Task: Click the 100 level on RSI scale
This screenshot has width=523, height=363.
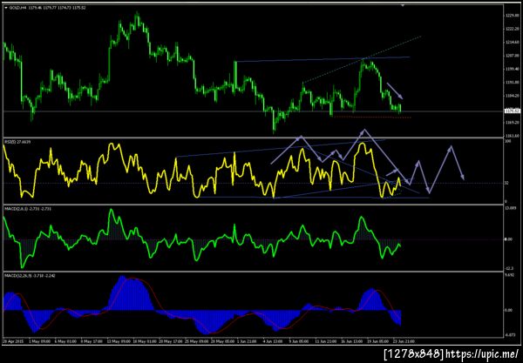Action: [507, 142]
